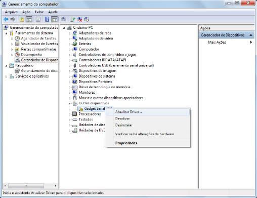The height and width of the screenshot is (198, 257).
Task: Expand the Adaptadores de rede node
Action: click(x=69, y=33)
